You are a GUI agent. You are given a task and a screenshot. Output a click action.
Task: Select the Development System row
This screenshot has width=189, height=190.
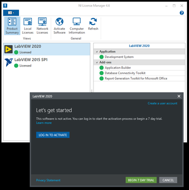[139, 57]
